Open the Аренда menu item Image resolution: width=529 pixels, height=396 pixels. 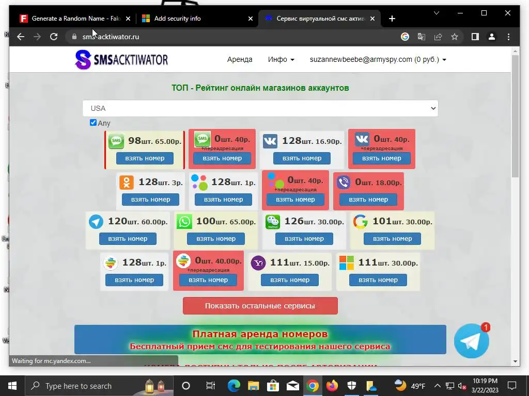(240, 60)
